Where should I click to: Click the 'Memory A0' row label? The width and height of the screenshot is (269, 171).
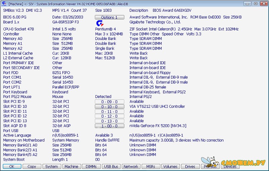point(13,39)
